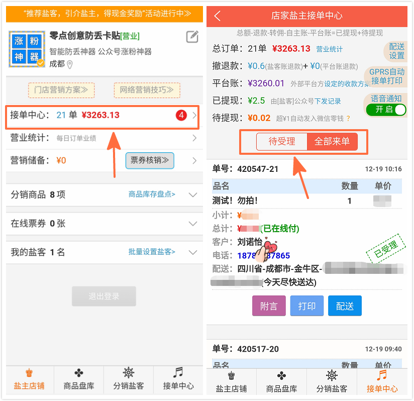This screenshot has height=401, width=414.
Task: Open 分销盐客 in the left bottom bar
Action: (129, 380)
